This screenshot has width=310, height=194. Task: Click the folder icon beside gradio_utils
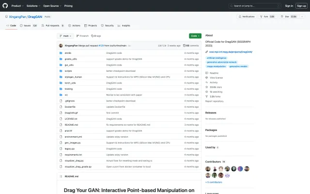(60, 59)
